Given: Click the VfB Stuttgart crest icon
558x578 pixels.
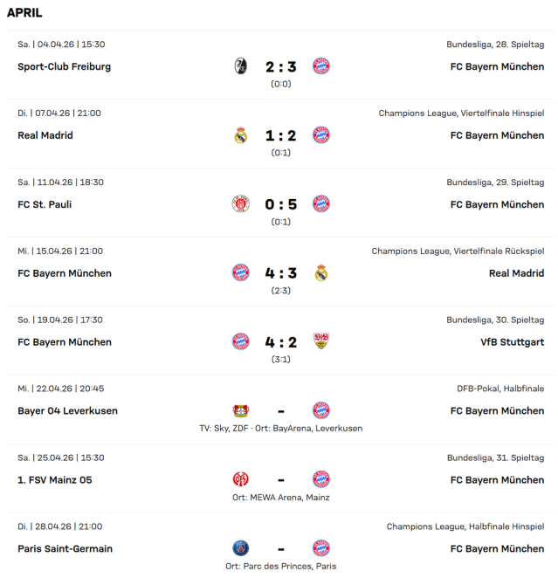Looking at the screenshot, I should (320, 342).
